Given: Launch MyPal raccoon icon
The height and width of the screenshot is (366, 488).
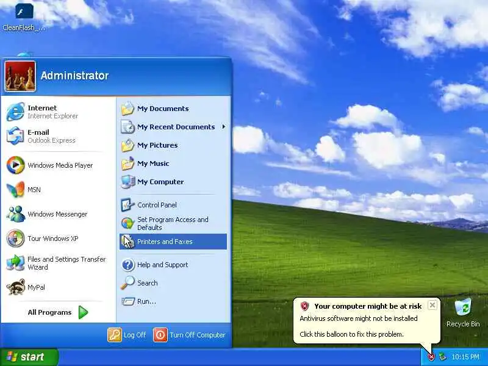Looking at the screenshot, I should coord(15,287).
